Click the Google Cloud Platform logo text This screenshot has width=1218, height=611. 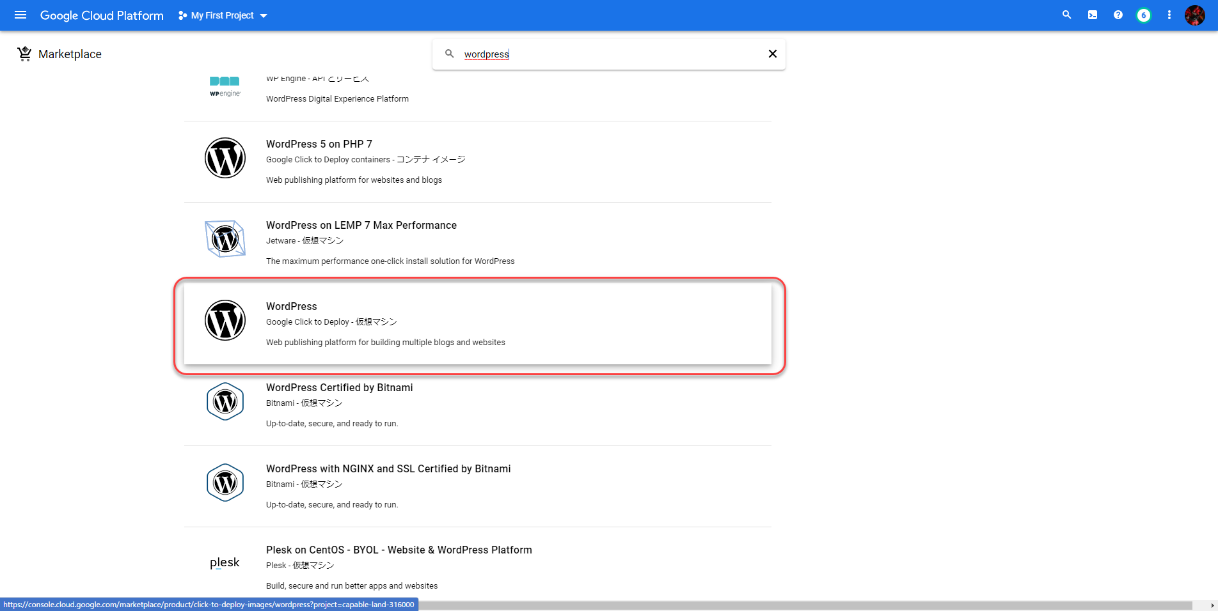[x=102, y=15]
